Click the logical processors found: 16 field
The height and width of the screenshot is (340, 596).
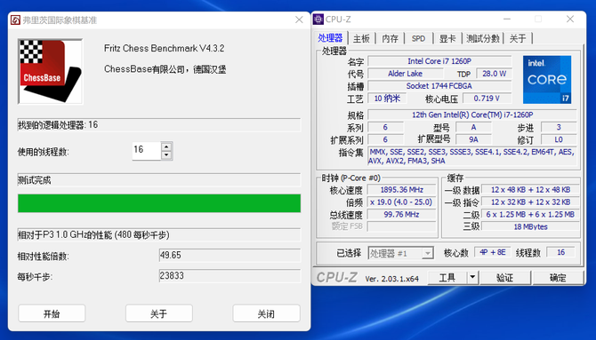(159, 125)
